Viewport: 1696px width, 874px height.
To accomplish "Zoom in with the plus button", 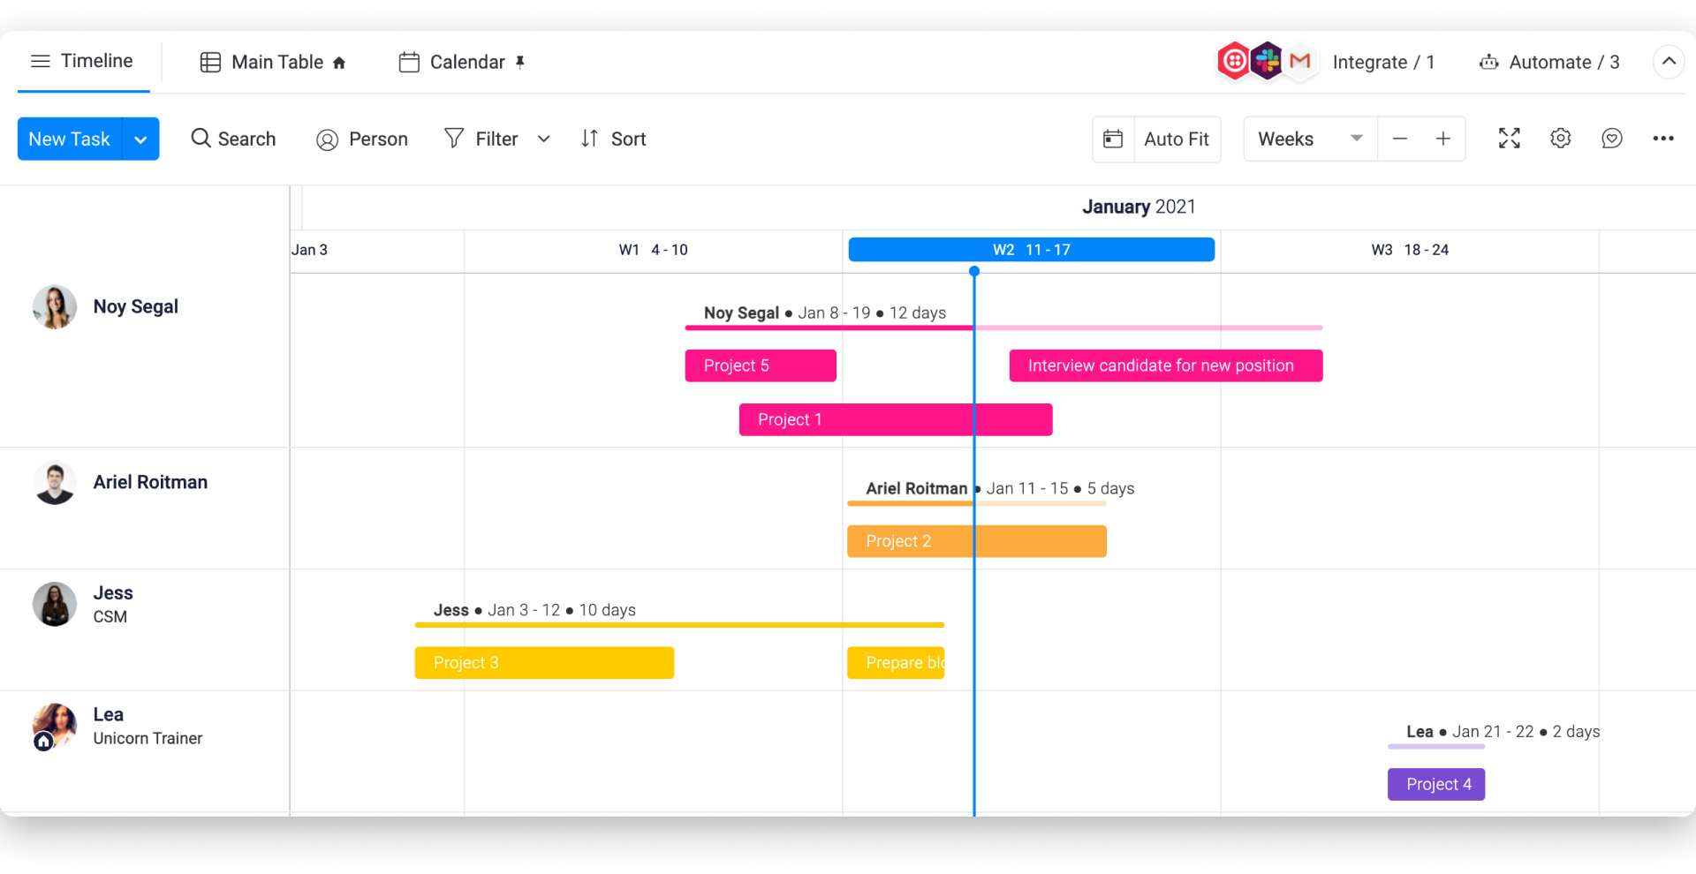I will 1443,139.
